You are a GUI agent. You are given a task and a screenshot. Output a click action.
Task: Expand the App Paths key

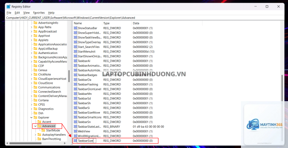pyautogui.click(x=31, y=27)
